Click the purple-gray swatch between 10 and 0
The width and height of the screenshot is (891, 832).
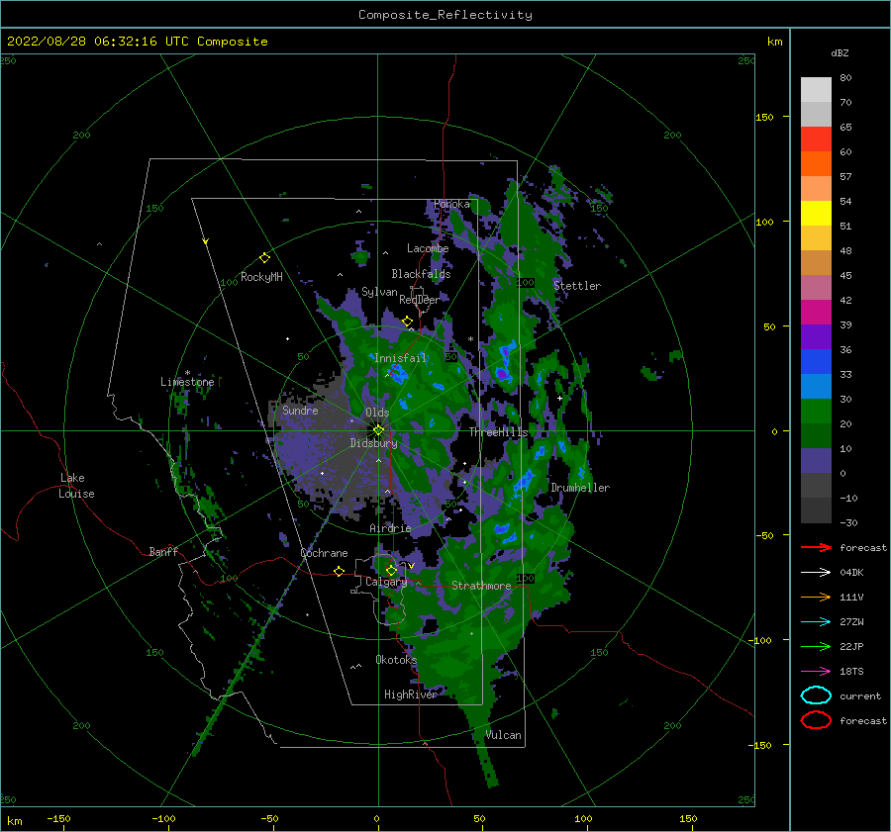tap(816, 461)
